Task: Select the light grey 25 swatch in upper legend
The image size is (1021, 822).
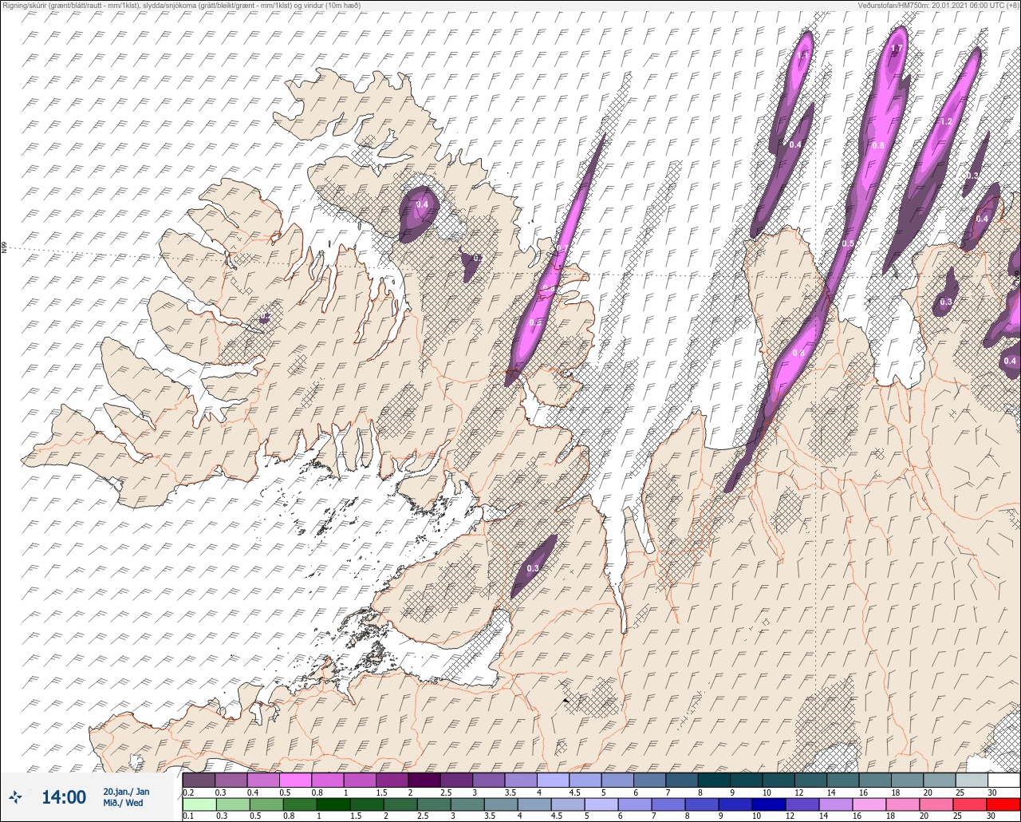Action: (x=972, y=780)
